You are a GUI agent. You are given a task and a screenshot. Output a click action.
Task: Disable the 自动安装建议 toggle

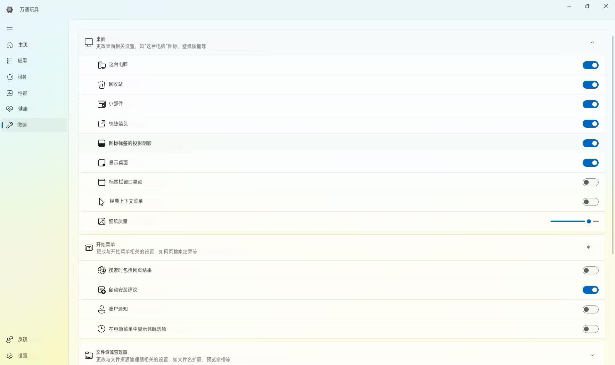[590, 290]
